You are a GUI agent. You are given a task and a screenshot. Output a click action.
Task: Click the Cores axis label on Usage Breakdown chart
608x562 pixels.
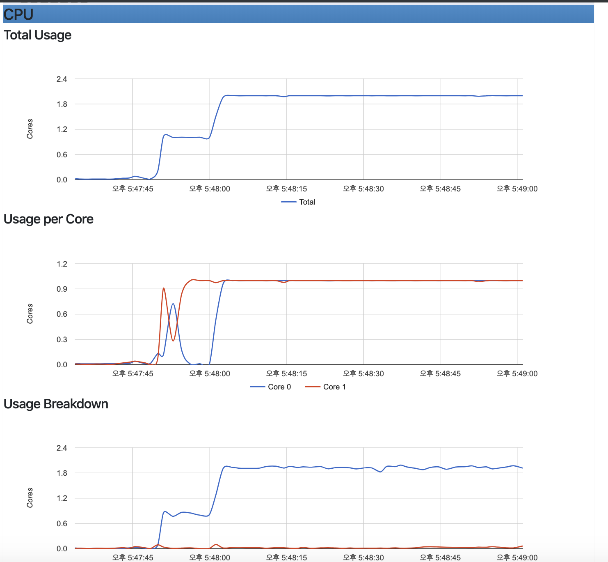pos(30,498)
